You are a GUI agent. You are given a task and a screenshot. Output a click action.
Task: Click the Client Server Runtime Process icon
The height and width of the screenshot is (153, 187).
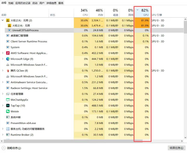click(x=8, y=41)
